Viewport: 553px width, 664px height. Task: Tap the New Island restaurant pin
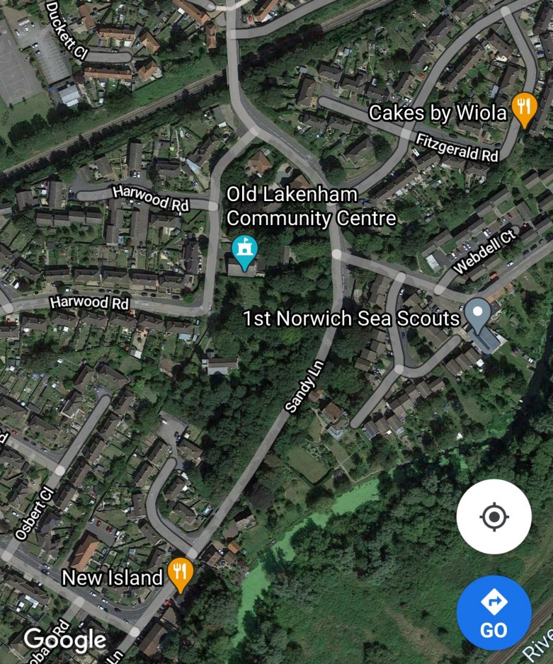180,575
